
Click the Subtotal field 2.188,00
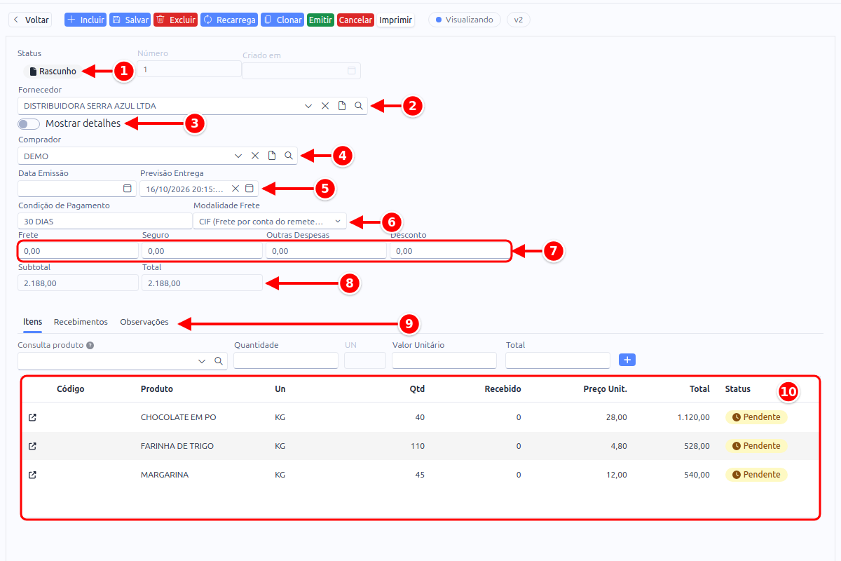[x=78, y=283]
